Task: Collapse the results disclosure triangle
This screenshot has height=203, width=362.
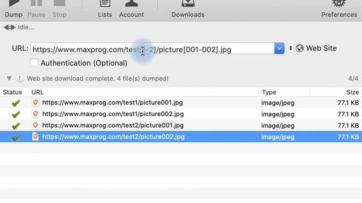Action: click(9, 78)
